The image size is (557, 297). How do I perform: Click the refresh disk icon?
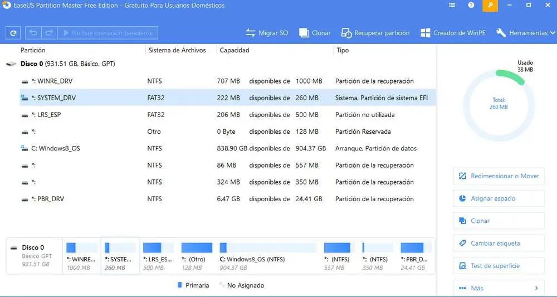pyautogui.click(x=13, y=33)
